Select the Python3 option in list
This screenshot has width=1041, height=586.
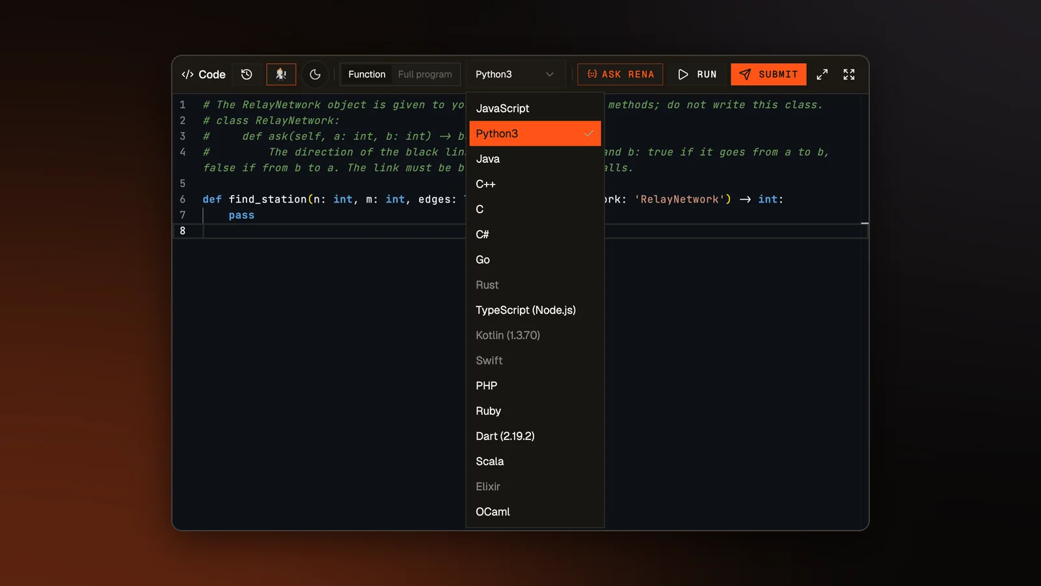535,133
